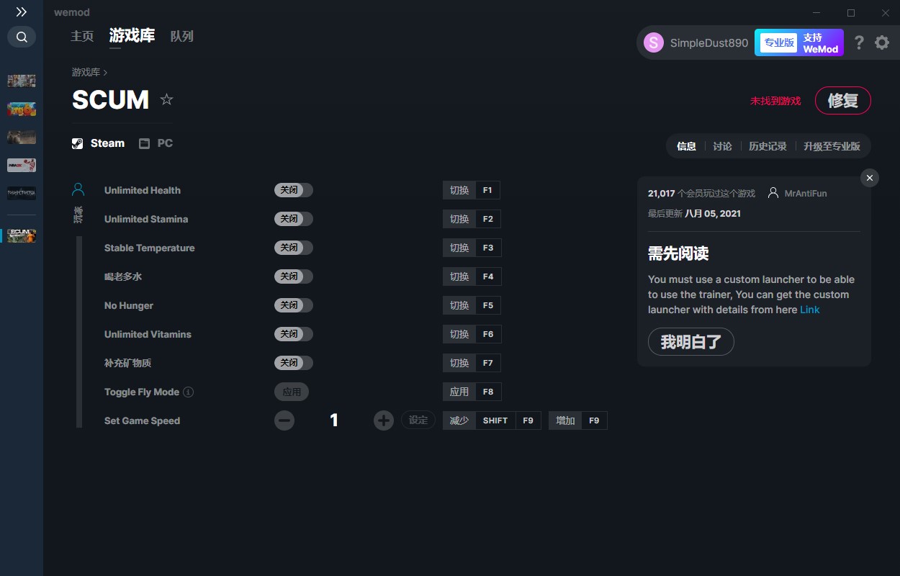
Task: Open the NBA 2K game thumbnail in sidebar
Action: click(22, 165)
